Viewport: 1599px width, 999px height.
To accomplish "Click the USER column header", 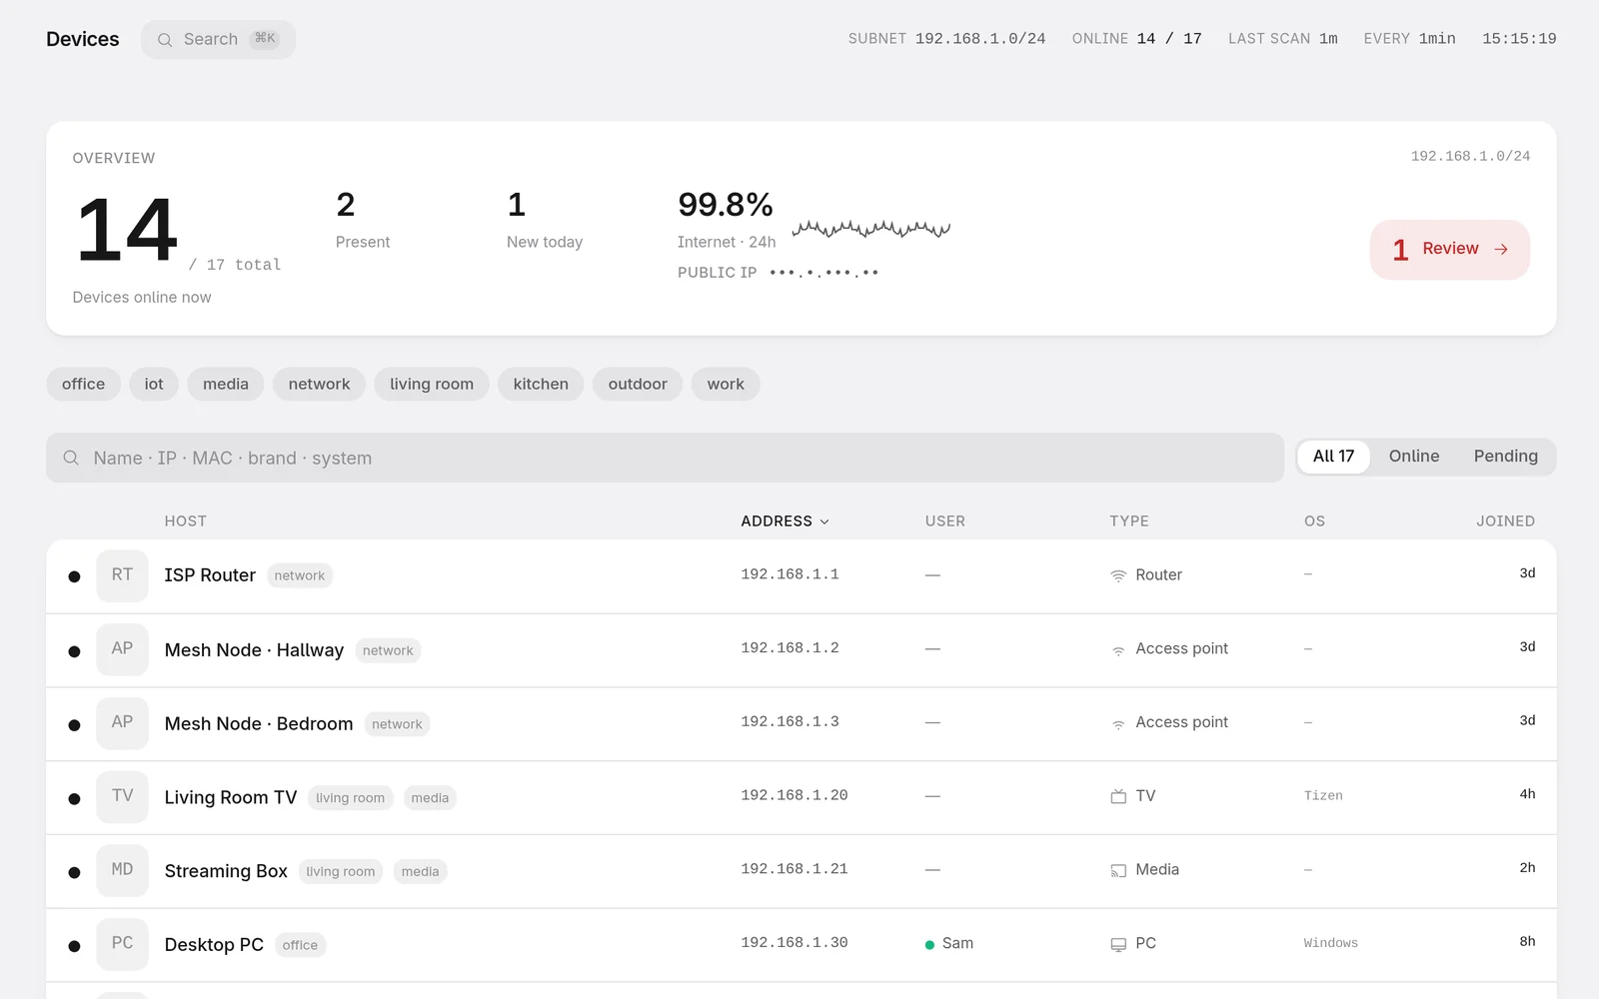I will pyautogui.click(x=945, y=521).
